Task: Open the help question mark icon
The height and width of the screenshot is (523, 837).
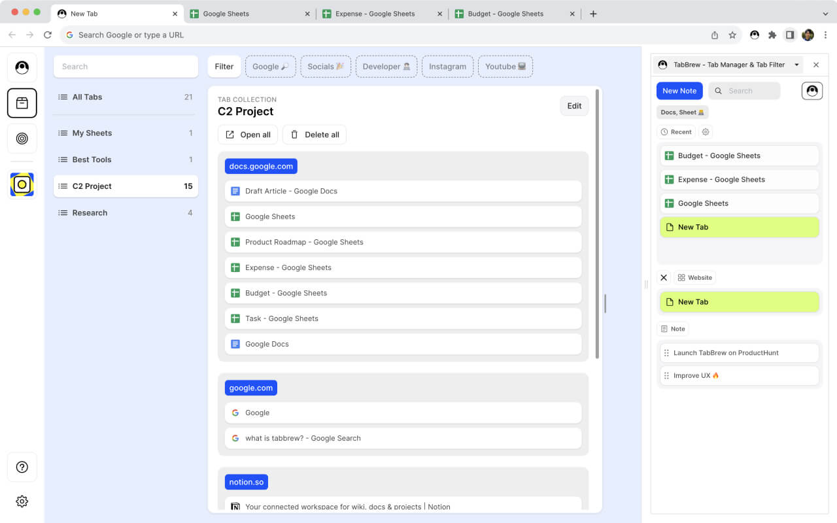Action: [22, 467]
